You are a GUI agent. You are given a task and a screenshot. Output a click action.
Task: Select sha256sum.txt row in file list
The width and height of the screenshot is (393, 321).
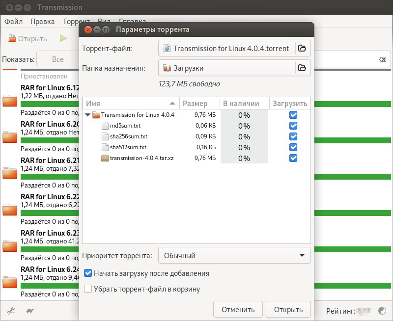click(x=196, y=136)
